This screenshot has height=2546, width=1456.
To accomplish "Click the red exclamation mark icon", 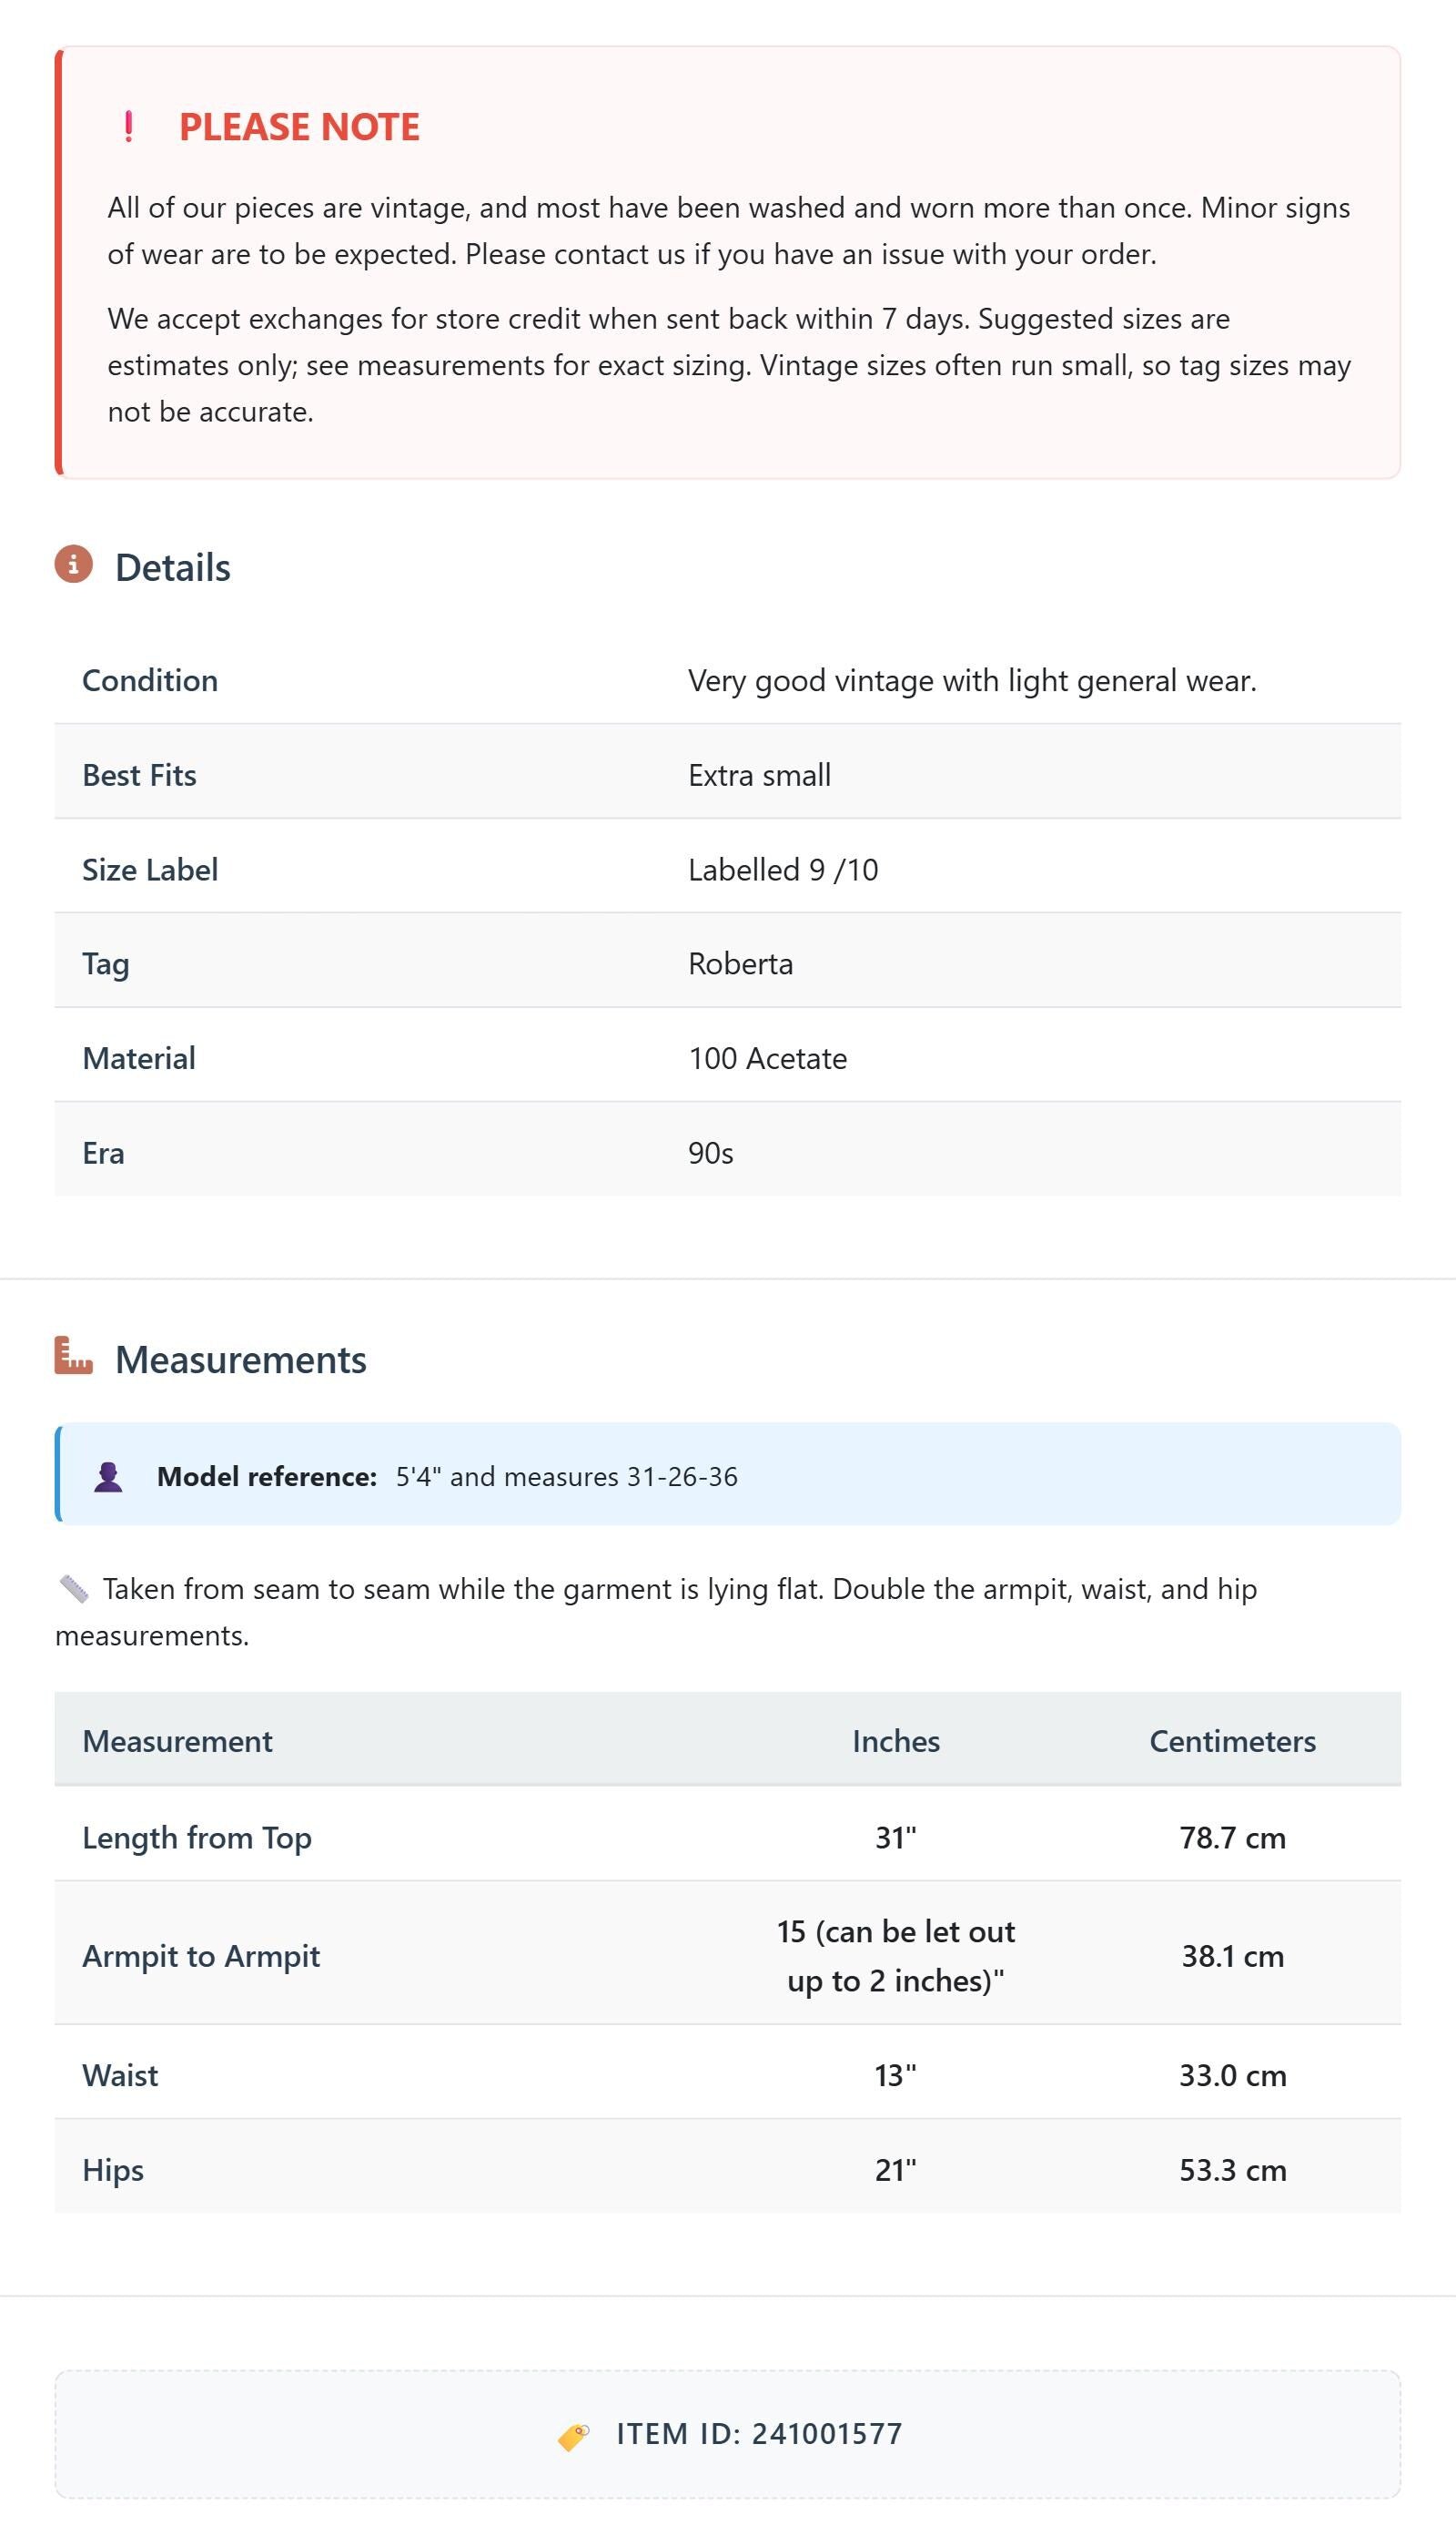I will 128,127.
